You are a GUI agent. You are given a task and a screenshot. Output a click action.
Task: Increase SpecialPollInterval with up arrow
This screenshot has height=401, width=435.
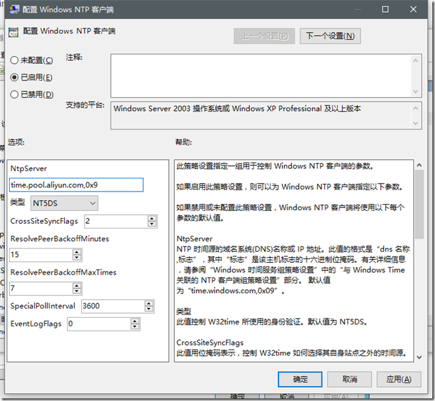coord(149,303)
